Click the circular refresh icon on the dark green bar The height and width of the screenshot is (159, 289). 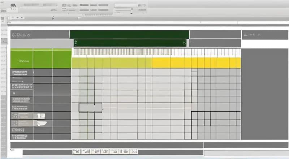[184, 43]
